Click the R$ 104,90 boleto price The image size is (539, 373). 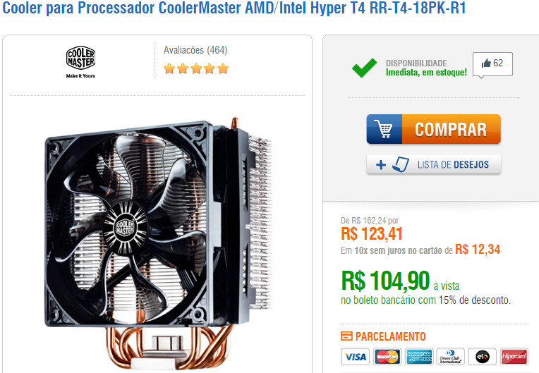coord(385,281)
